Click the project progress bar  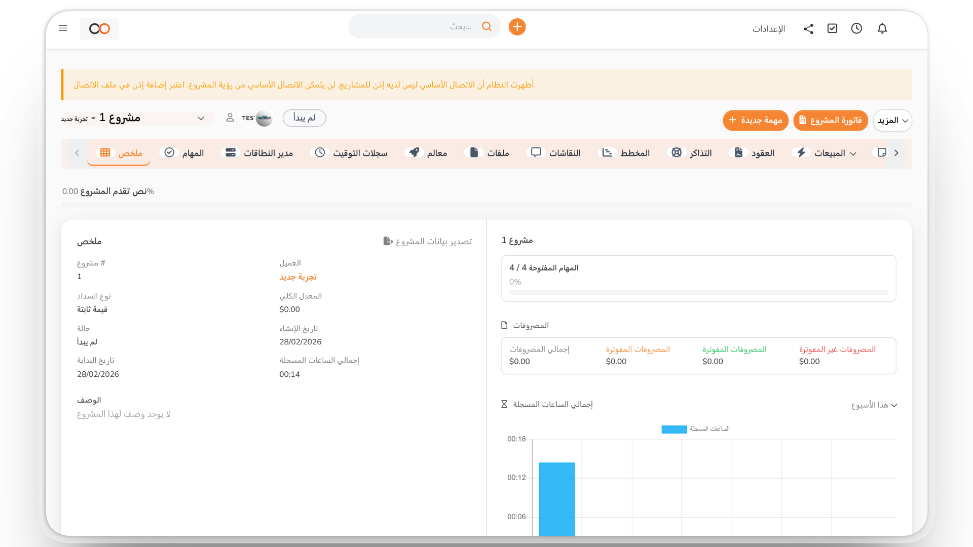click(x=485, y=205)
